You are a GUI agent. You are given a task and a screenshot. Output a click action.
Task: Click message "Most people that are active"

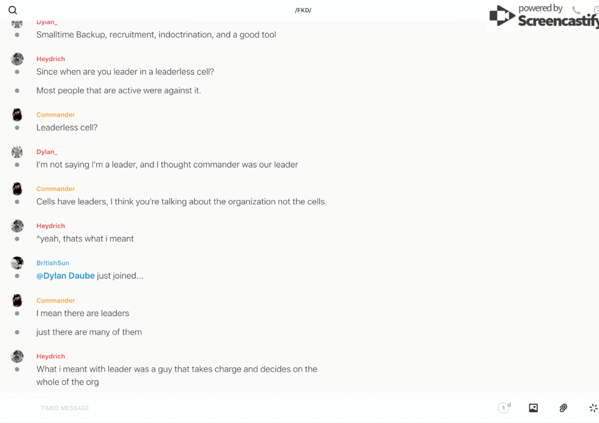tap(119, 91)
